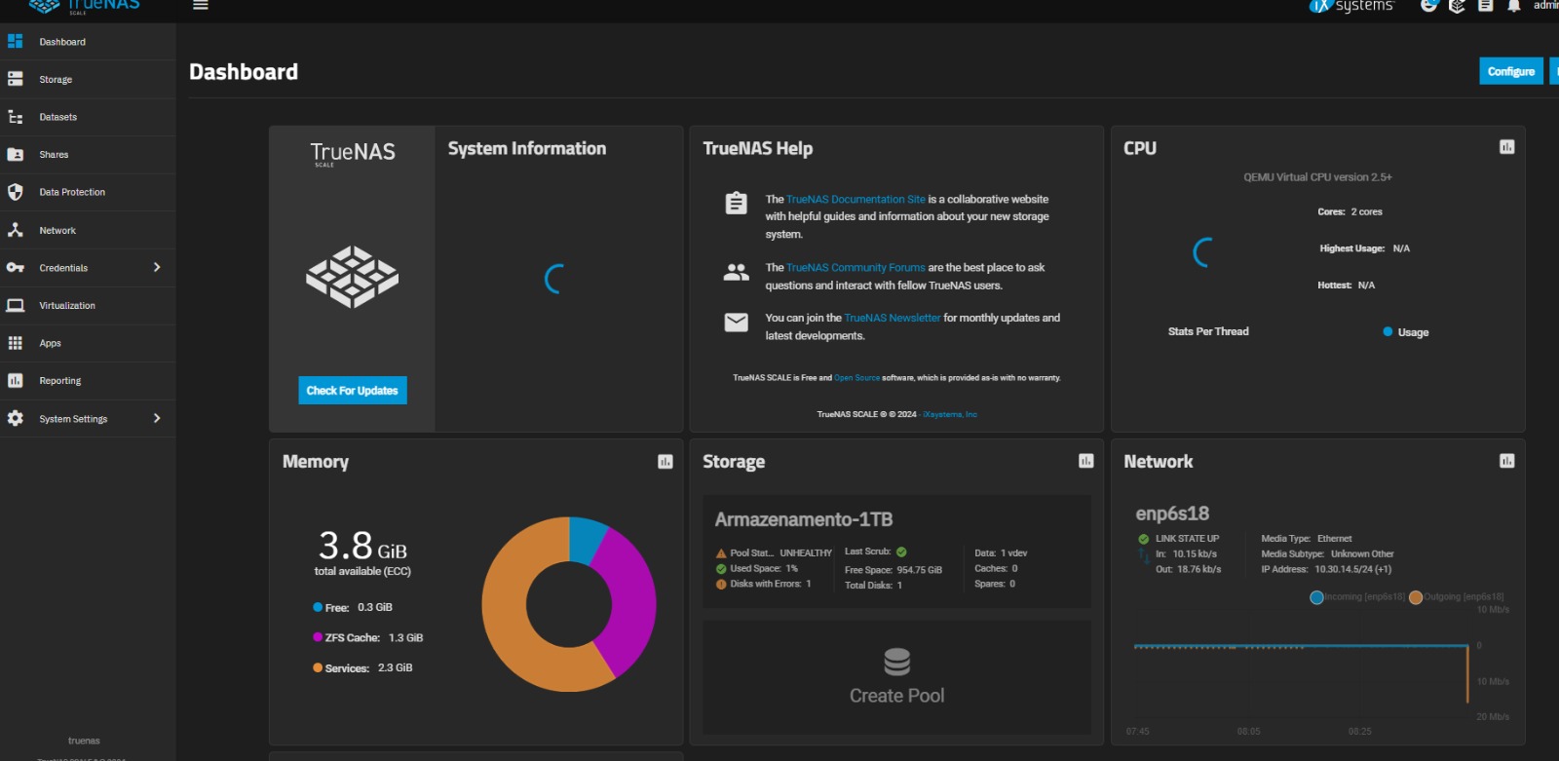Open Storage reports chart icon

(x=1086, y=461)
